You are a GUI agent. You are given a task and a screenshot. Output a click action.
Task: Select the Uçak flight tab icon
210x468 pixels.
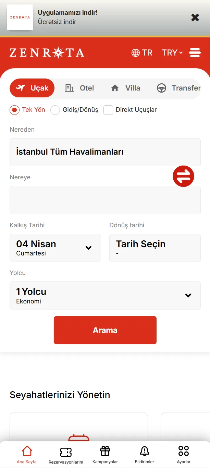(21, 88)
